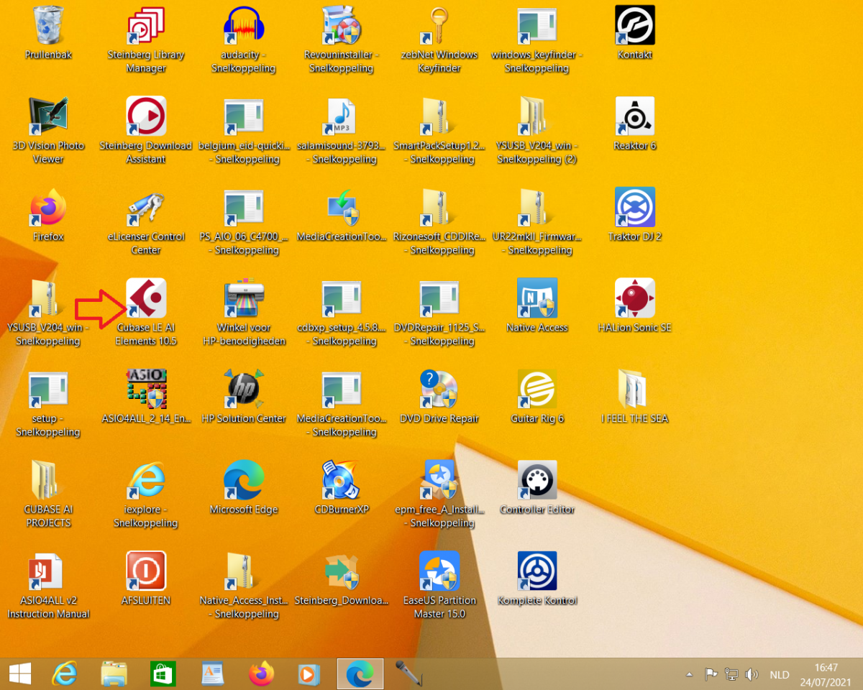Open Firefox from the taskbar
The width and height of the screenshot is (863, 690).
coord(262,674)
